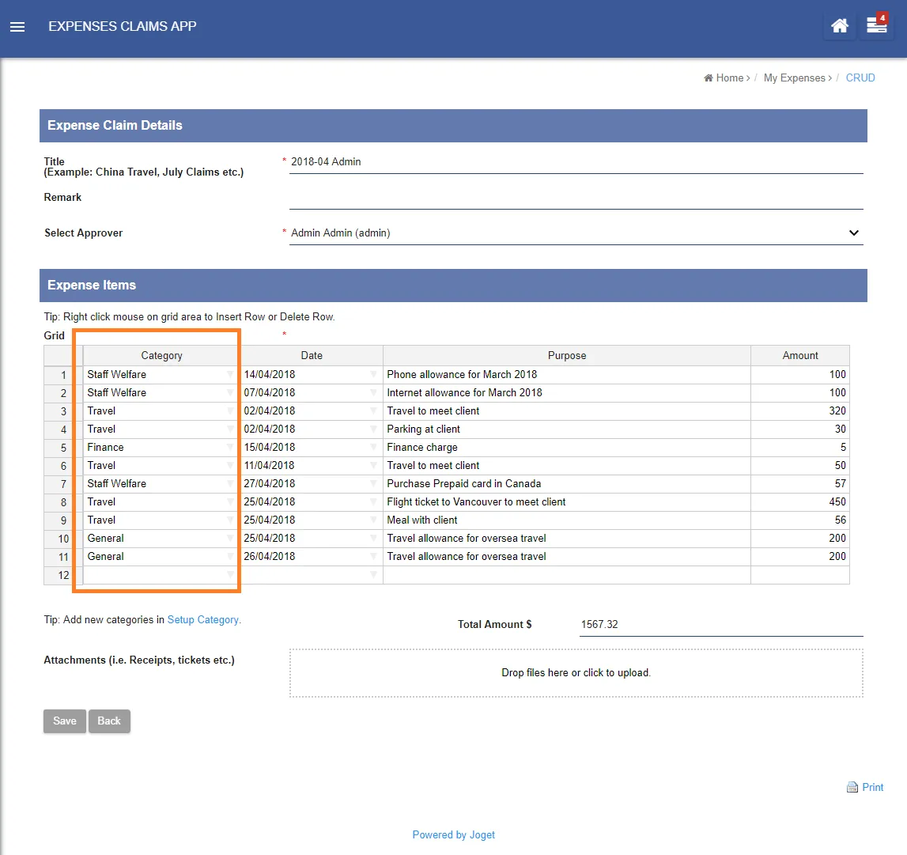Visit the Powered by Joget link
Image resolution: width=907 pixels, height=855 pixels.
click(454, 834)
